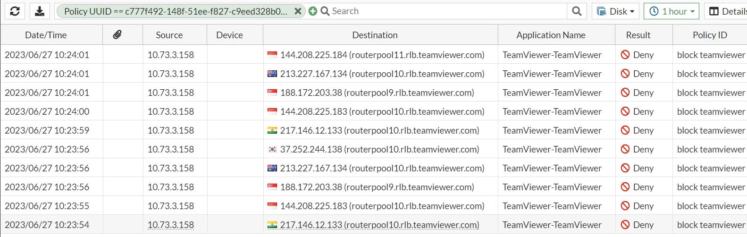Click Deny icon in 10:23:54 row
The height and width of the screenshot is (237, 747).
pos(625,225)
